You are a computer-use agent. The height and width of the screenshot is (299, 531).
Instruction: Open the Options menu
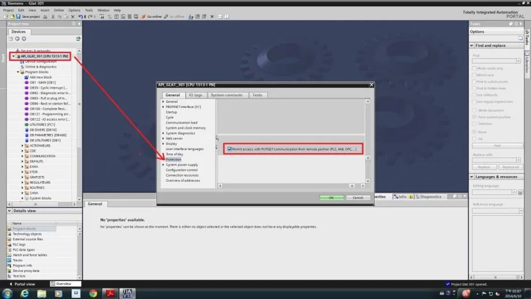coord(74,10)
